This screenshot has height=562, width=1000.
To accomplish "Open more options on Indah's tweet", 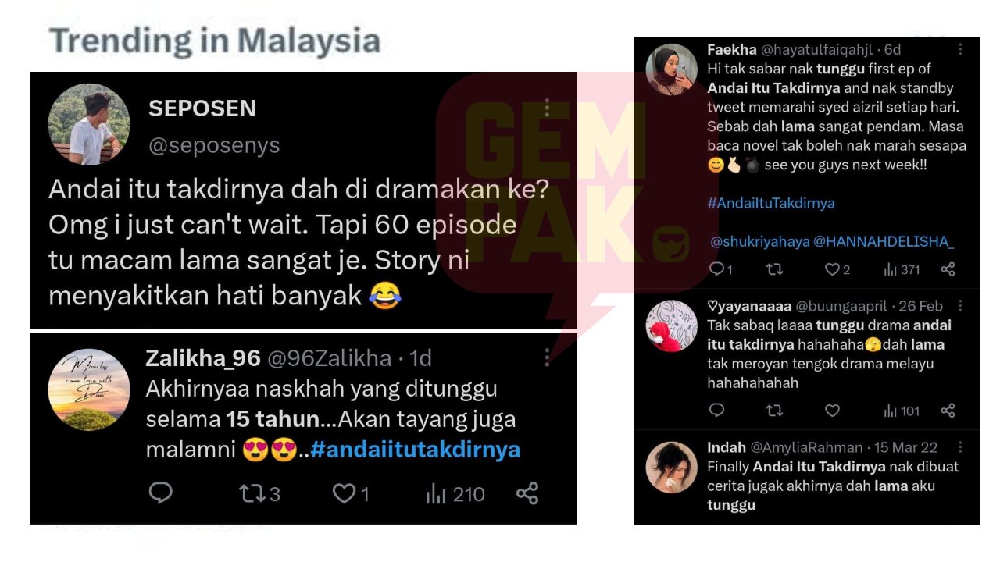I will (x=961, y=447).
